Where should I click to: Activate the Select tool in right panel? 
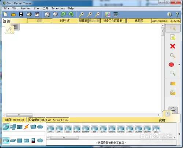[x=173, y=28]
